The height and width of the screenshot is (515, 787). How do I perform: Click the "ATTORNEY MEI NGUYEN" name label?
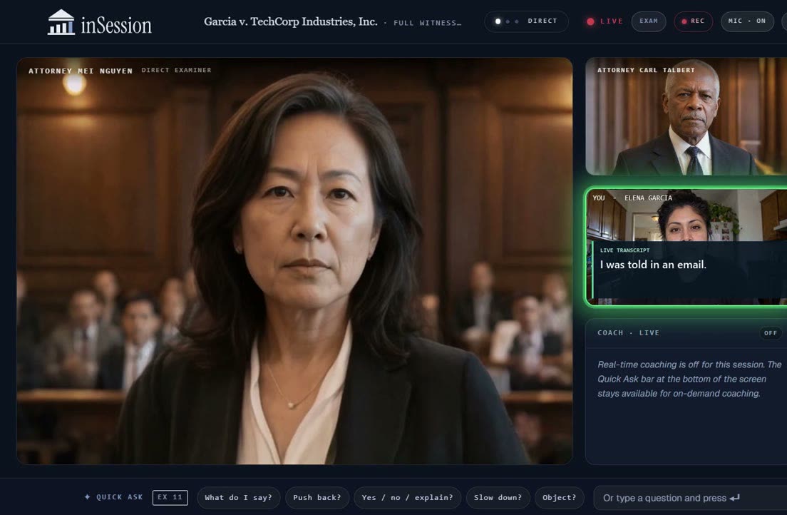click(x=81, y=71)
